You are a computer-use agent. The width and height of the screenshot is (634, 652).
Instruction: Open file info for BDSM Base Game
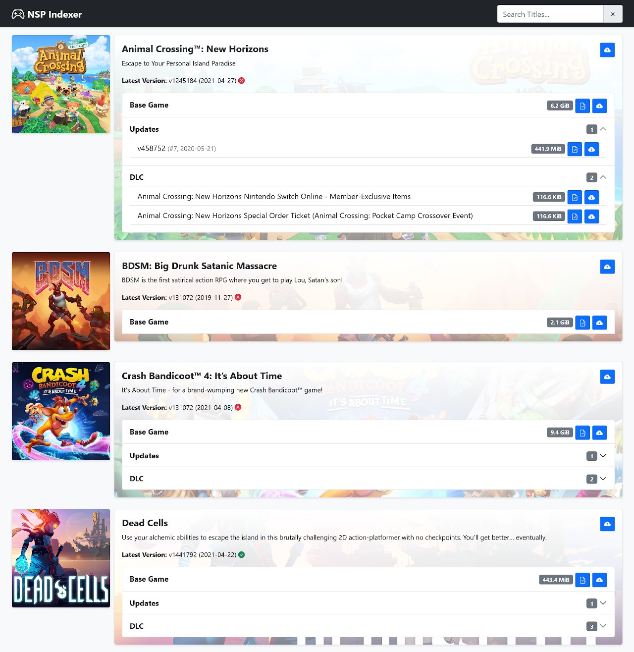click(x=582, y=323)
